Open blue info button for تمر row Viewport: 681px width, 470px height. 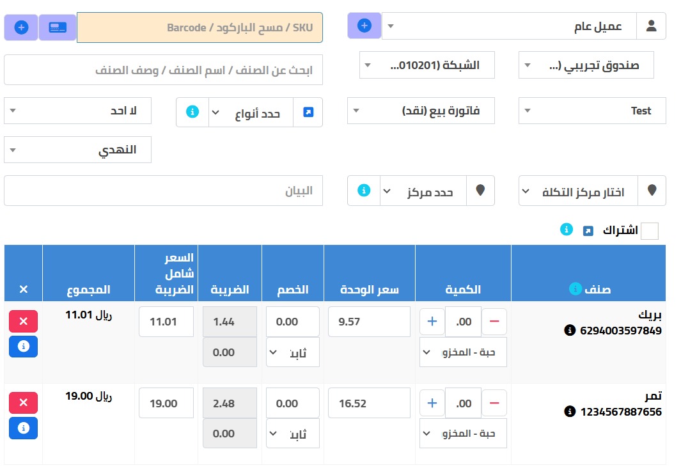24,428
